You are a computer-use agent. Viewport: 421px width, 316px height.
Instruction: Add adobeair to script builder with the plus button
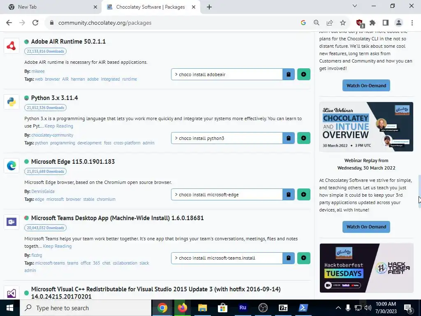(304, 74)
